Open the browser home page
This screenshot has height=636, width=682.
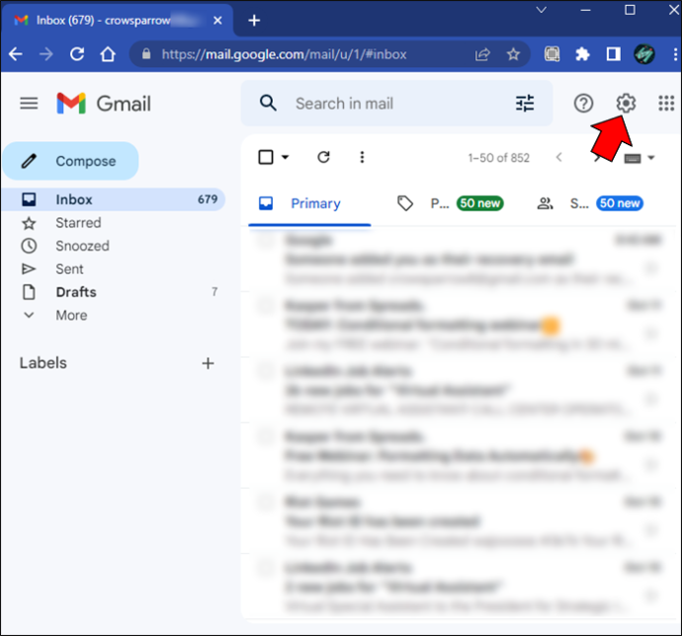tap(108, 54)
